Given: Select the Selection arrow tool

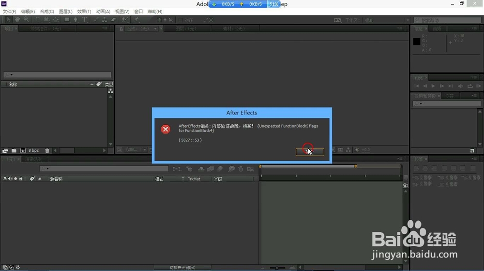Looking at the screenshot, I should (9, 20).
